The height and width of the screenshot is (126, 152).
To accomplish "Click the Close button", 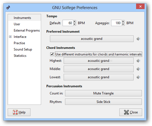I will (x=131, y=112).
